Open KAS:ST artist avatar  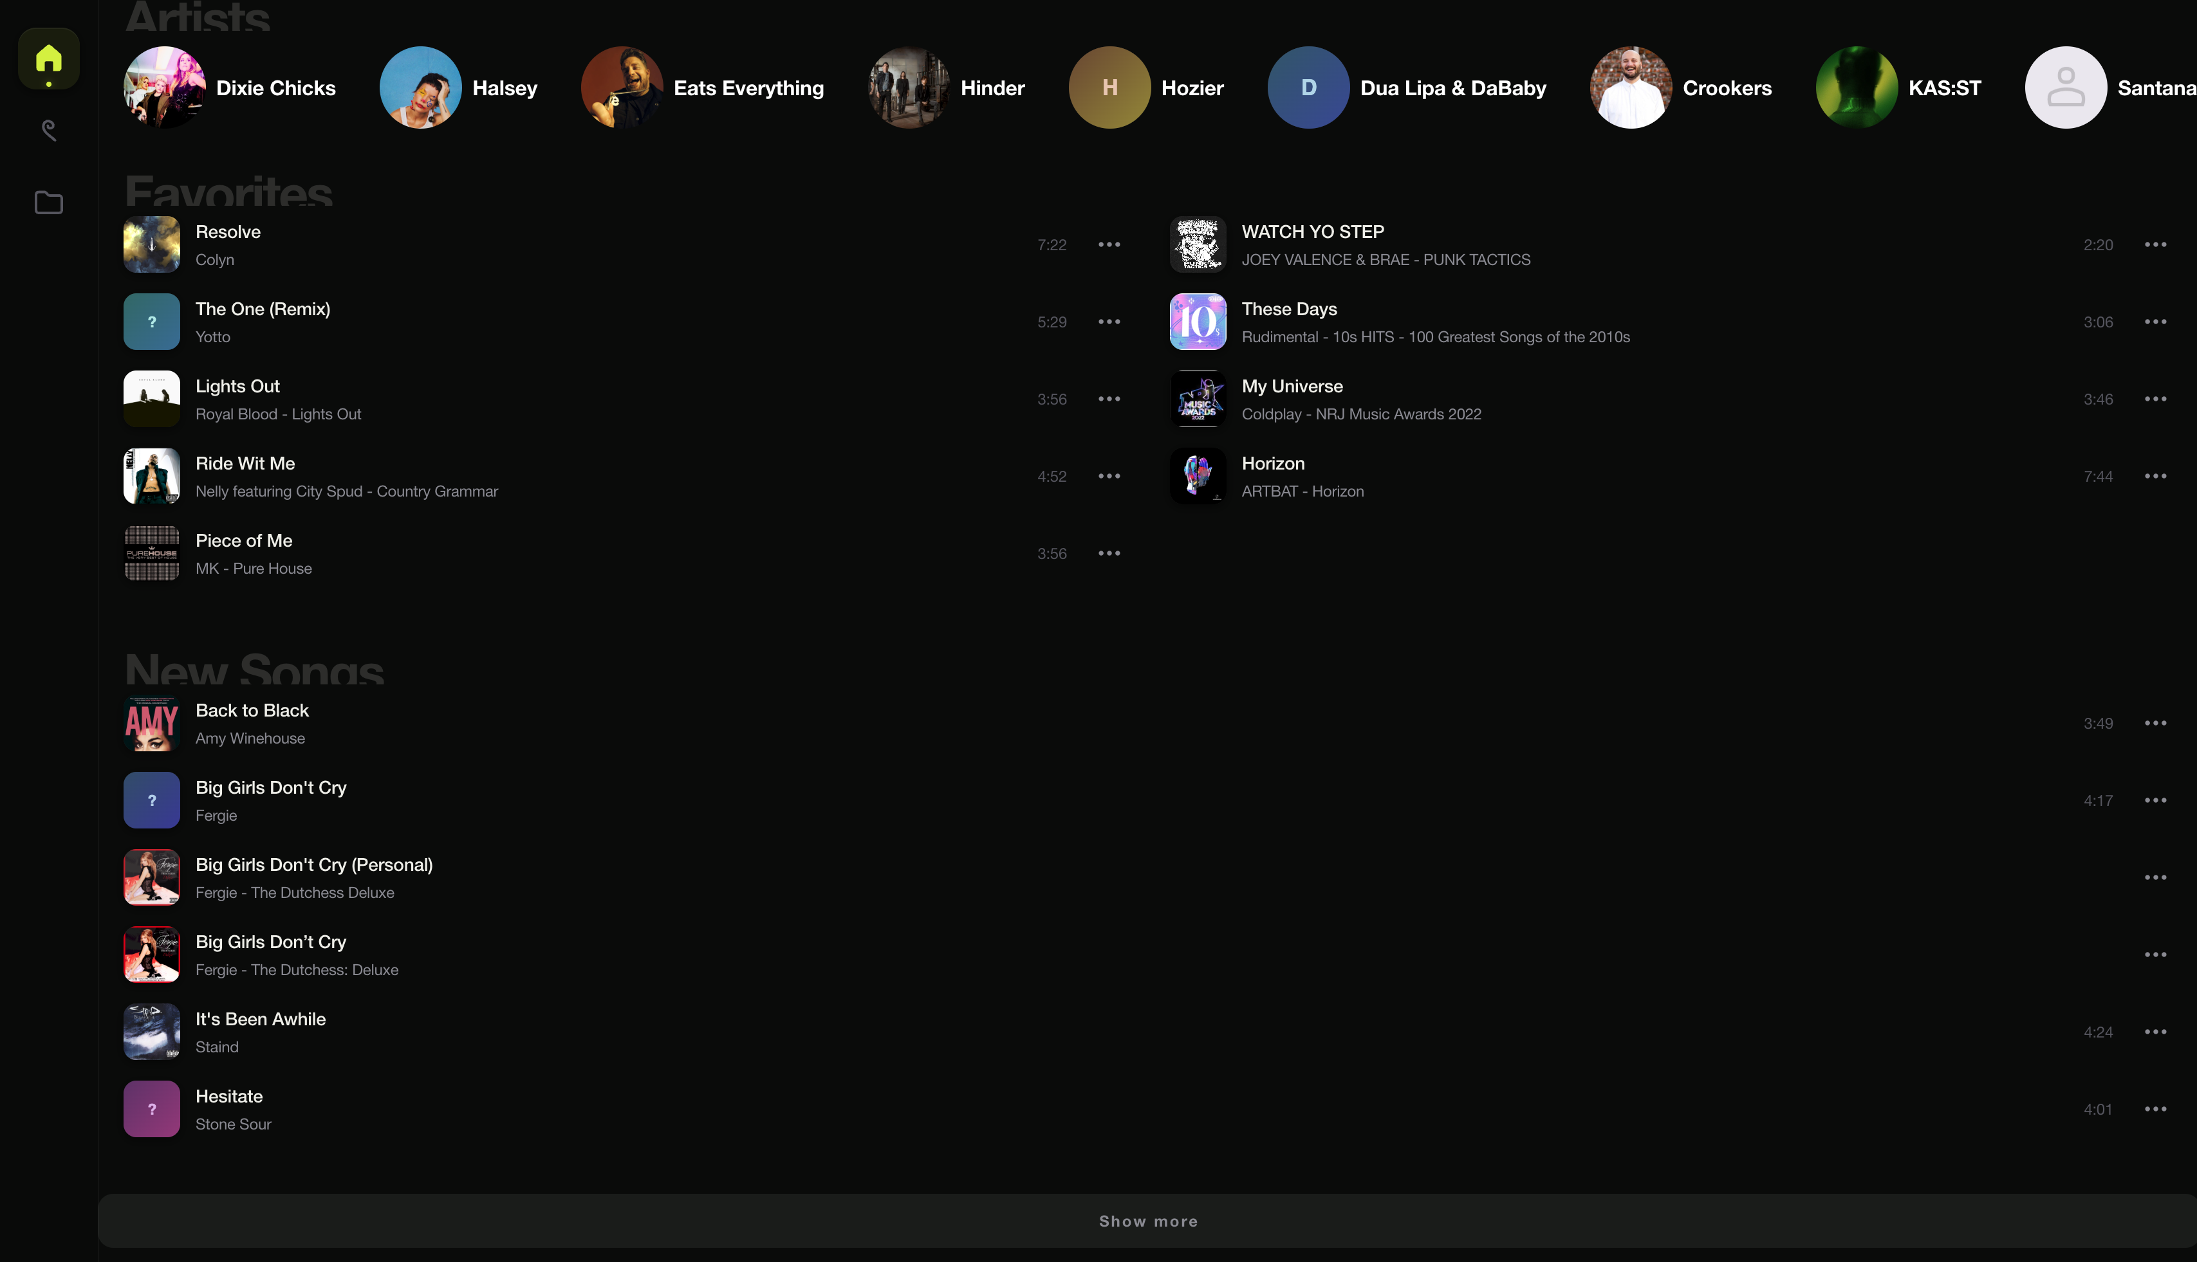point(1857,87)
